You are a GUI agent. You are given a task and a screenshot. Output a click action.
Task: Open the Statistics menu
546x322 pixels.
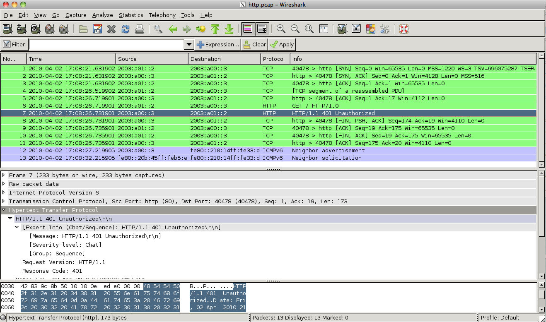pos(130,15)
